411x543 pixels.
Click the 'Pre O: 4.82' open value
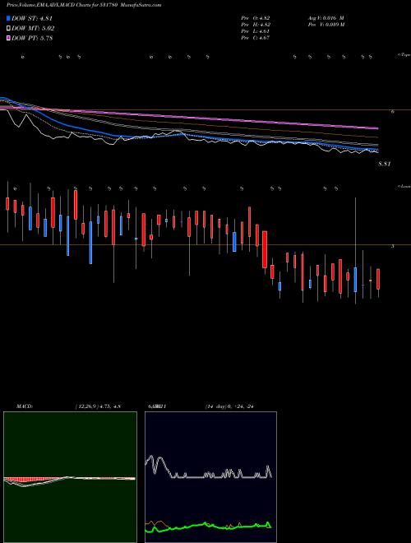256,17
